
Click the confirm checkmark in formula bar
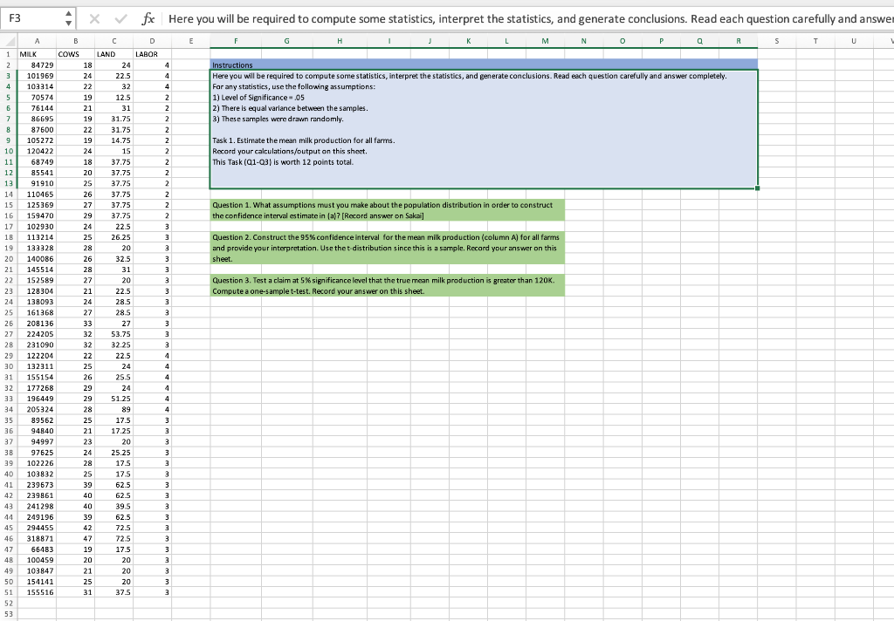click(x=120, y=19)
